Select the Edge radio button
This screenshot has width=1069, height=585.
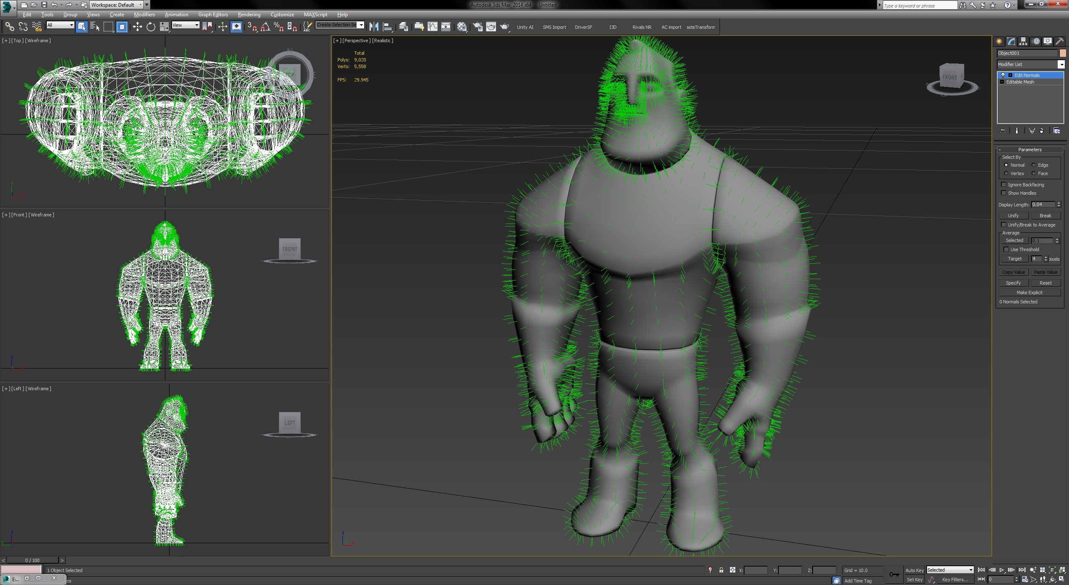coord(1034,165)
